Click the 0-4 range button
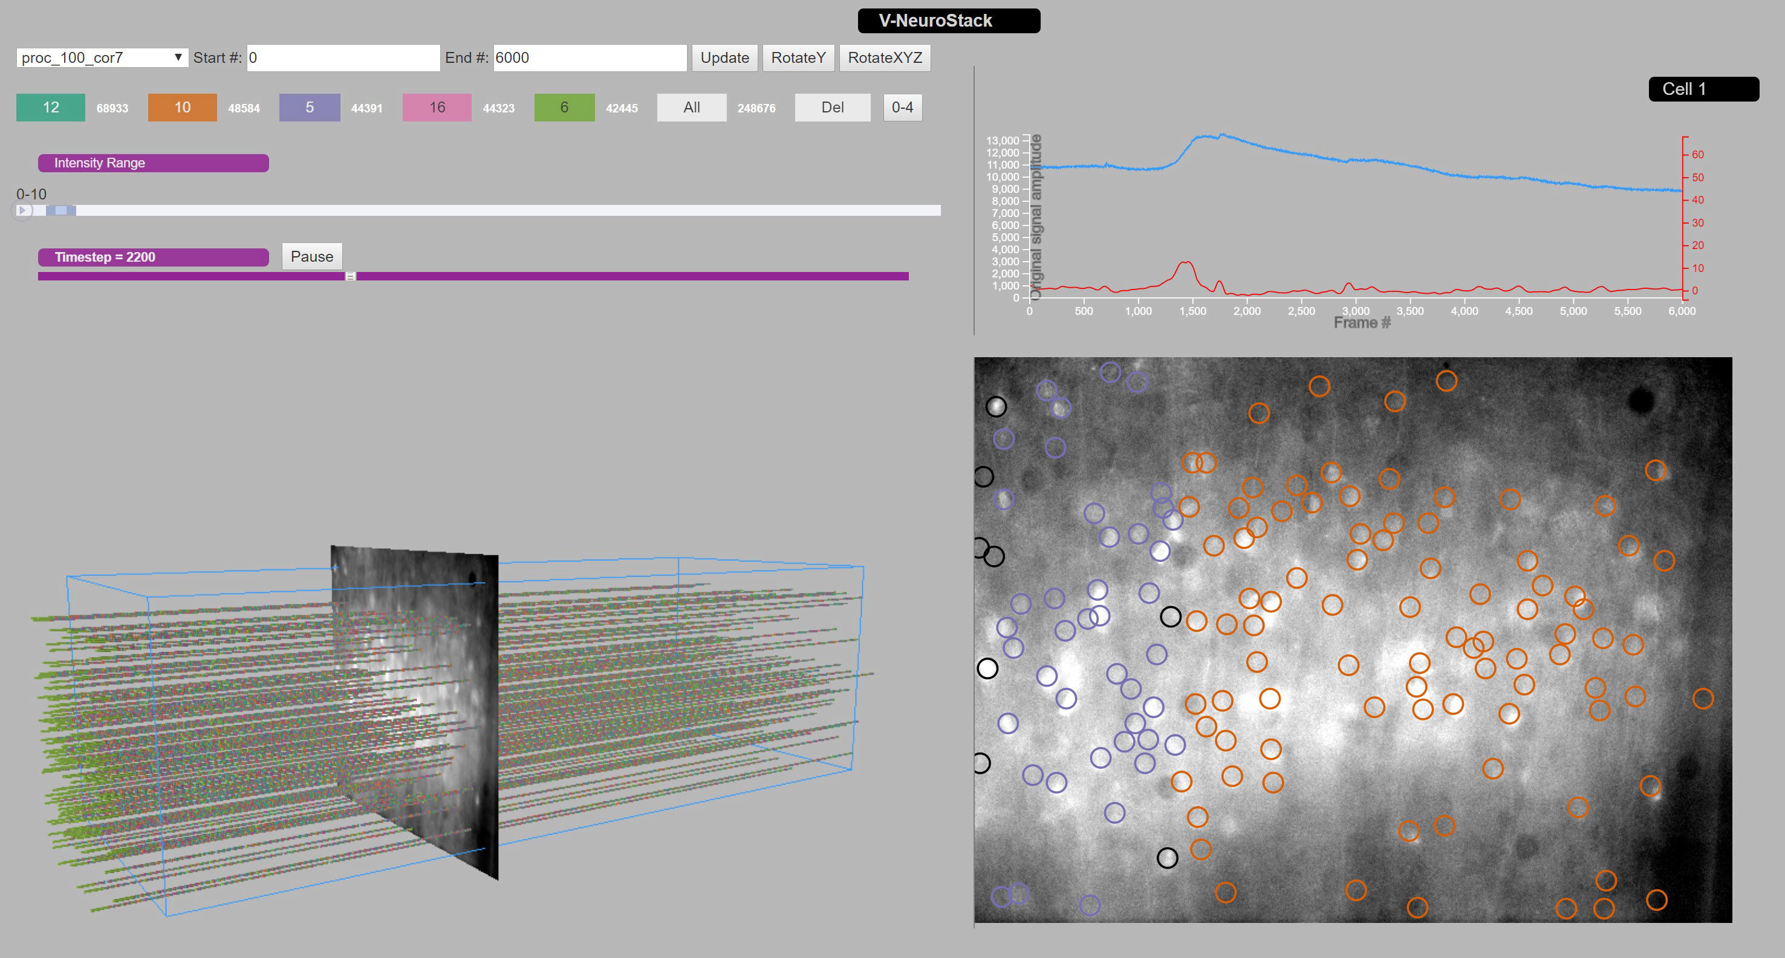The image size is (1785, 958). click(x=902, y=108)
